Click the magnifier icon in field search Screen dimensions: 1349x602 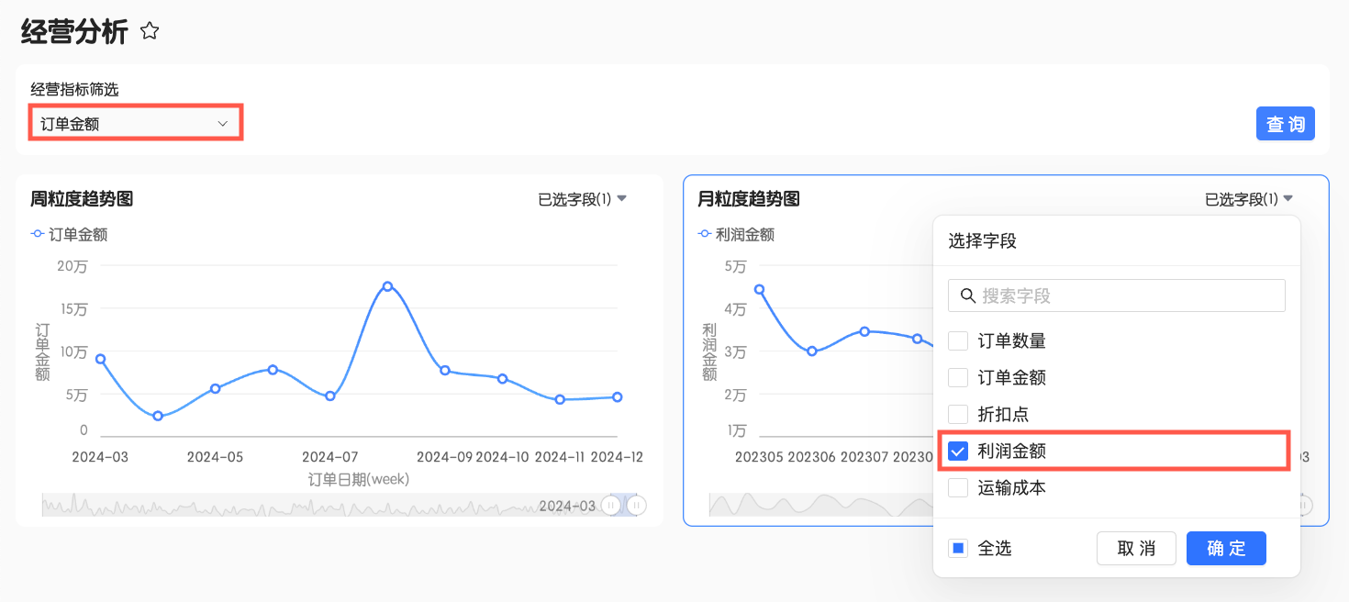click(967, 295)
